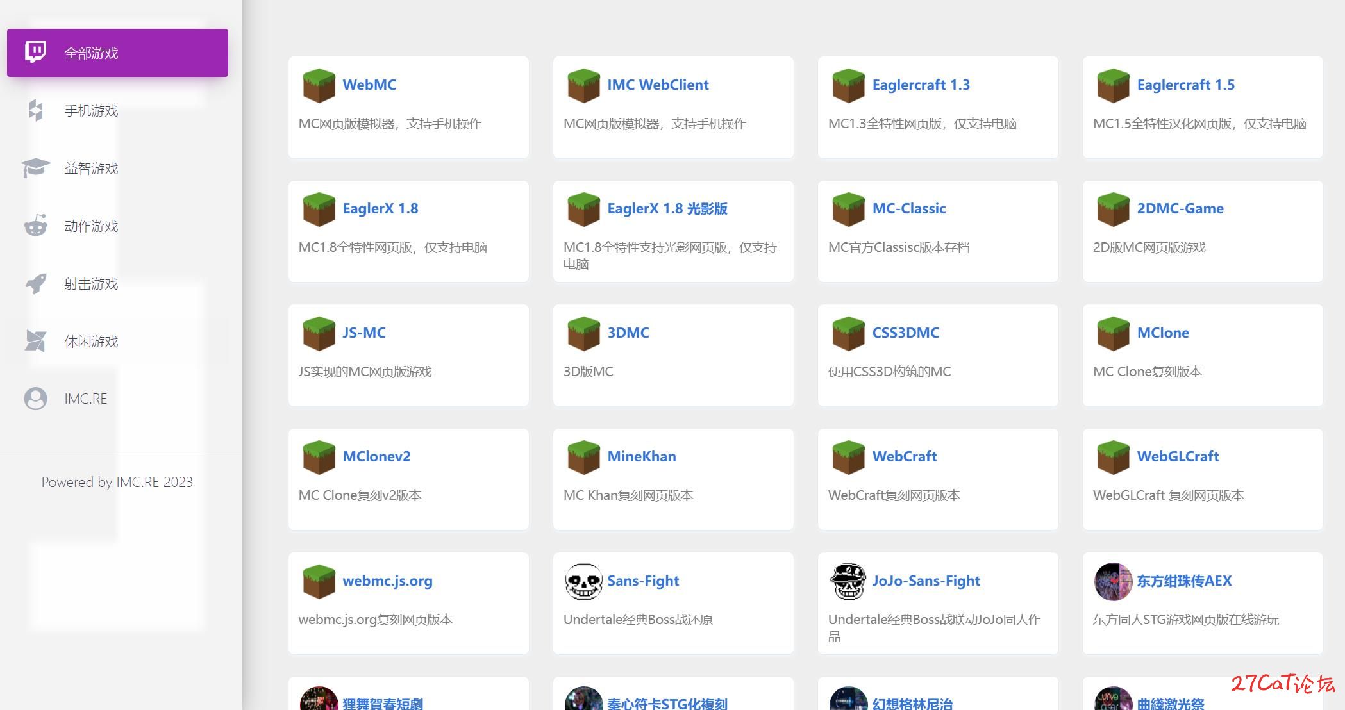Open the 手机游戏 category
The width and height of the screenshot is (1345, 710).
117,110
